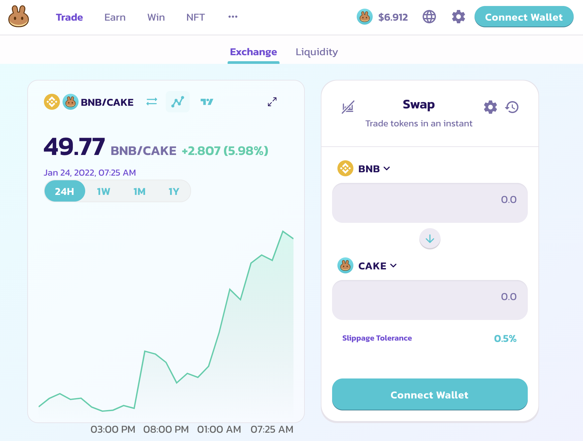Click the BNB coin icon in swap card
Image resolution: width=583 pixels, height=441 pixels.
point(345,168)
